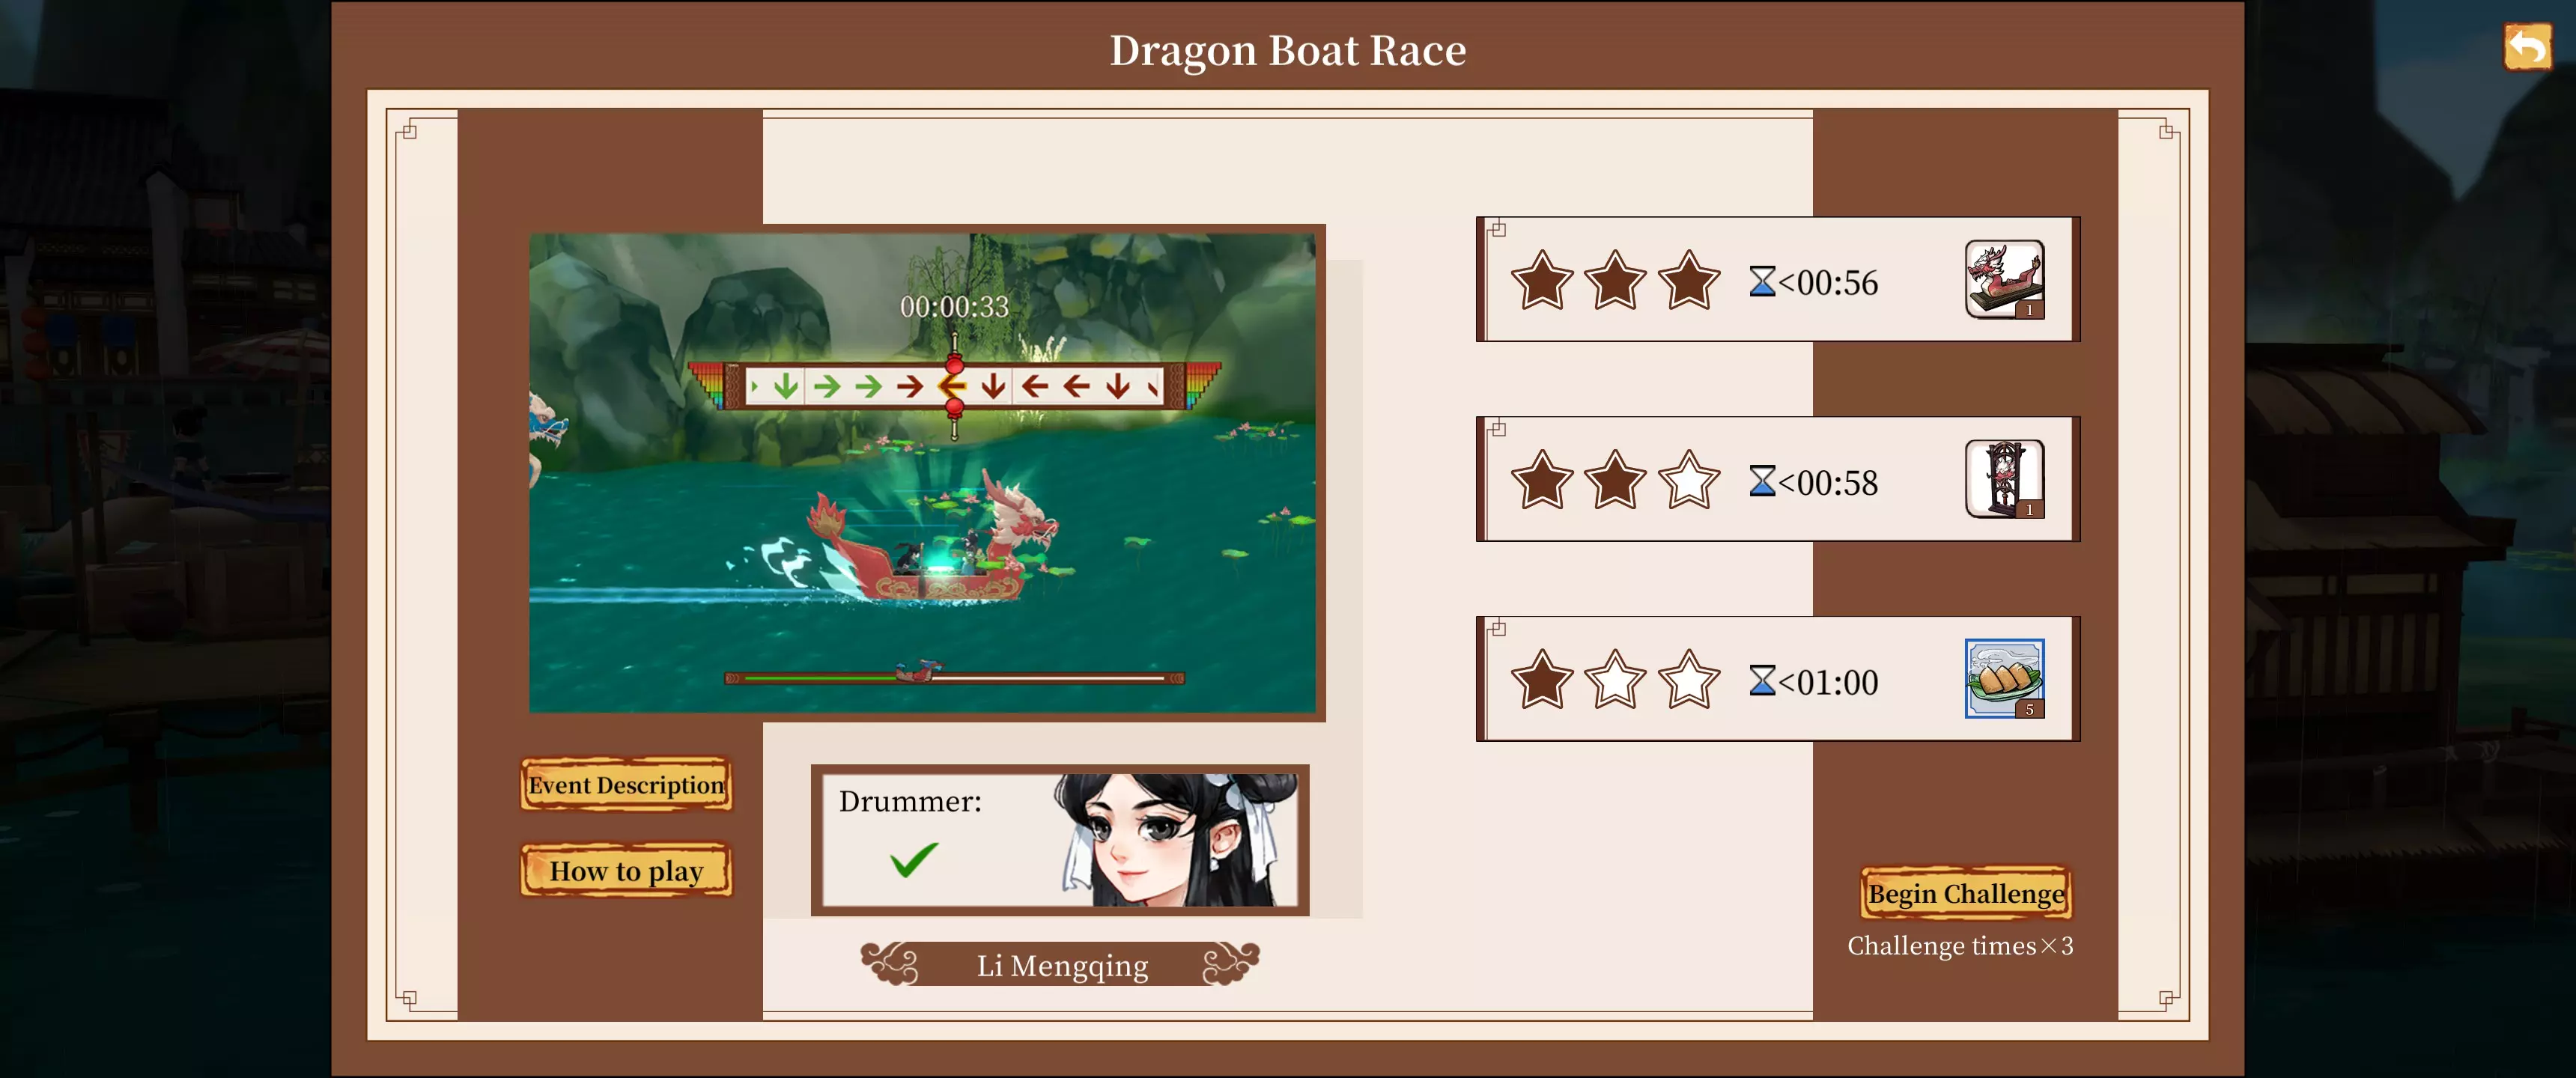Select the zongzi rice dumpling reward icon
Image resolution: width=2576 pixels, height=1078 pixels.
pyautogui.click(x=2004, y=679)
